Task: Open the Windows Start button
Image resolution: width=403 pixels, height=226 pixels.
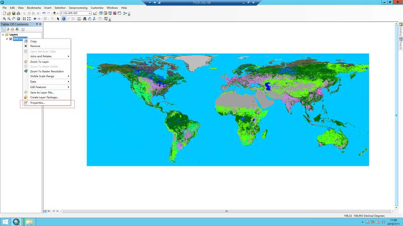Action: coord(5,222)
